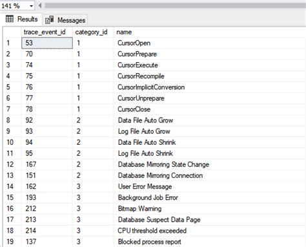Viewport: 306px width, 247px height.
Task: Click trace_event_id value 193
Action: (47, 198)
